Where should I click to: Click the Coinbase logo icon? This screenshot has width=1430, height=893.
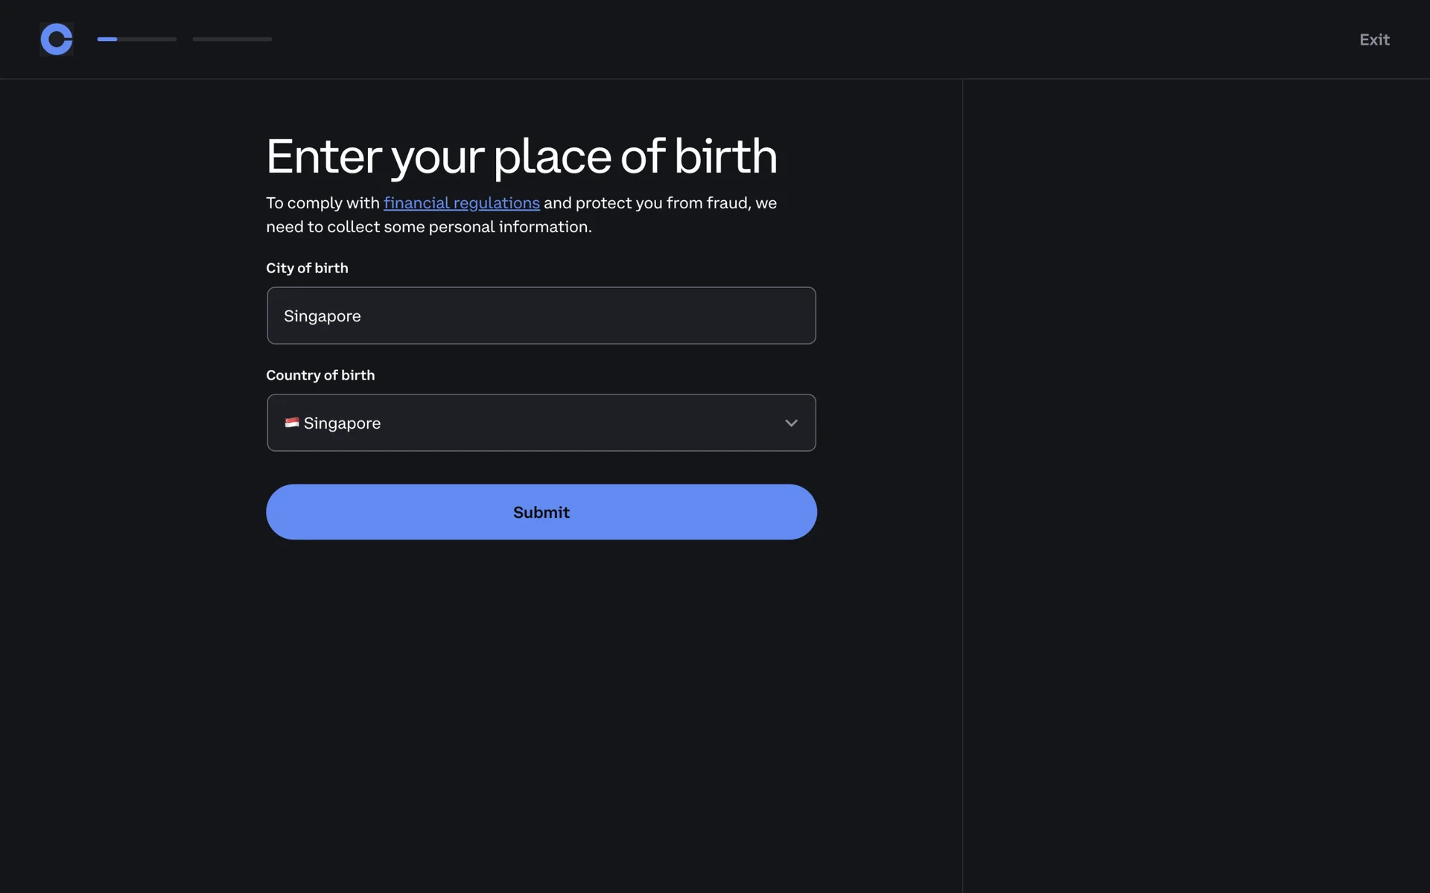tap(57, 39)
